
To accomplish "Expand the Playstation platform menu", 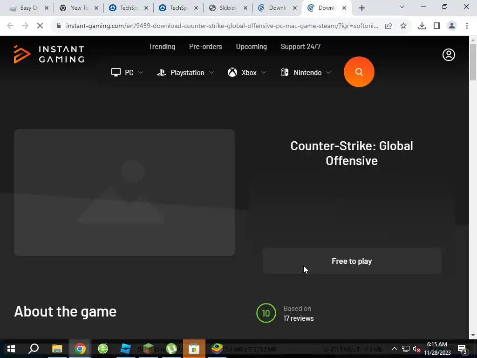I will point(185,72).
